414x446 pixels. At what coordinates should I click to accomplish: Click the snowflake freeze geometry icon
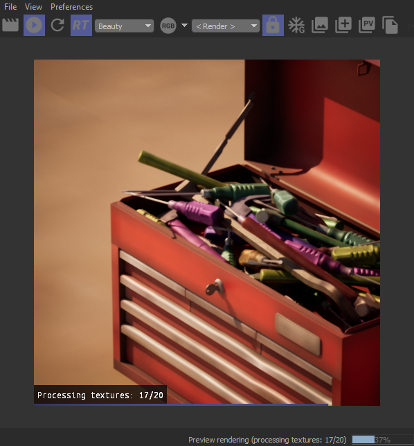pyautogui.click(x=296, y=26)
